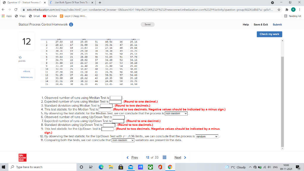The image size is (304, 171).
Task: Click the Check my work button
Action: click(x=269, y=34)
